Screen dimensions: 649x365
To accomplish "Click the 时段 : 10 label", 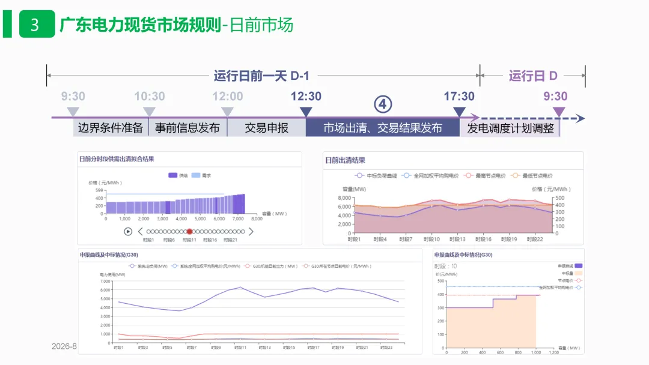I will [445, 266].
